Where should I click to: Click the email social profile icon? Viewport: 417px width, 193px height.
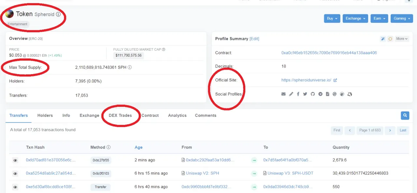[283, 94]
